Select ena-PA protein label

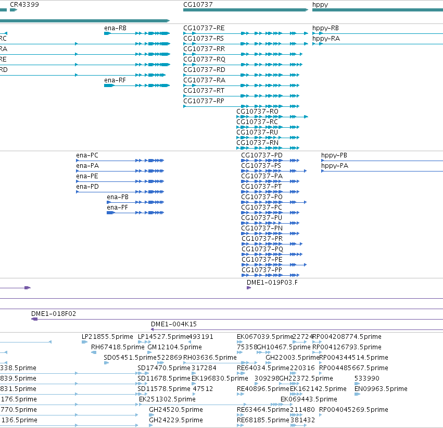point(87,166)
